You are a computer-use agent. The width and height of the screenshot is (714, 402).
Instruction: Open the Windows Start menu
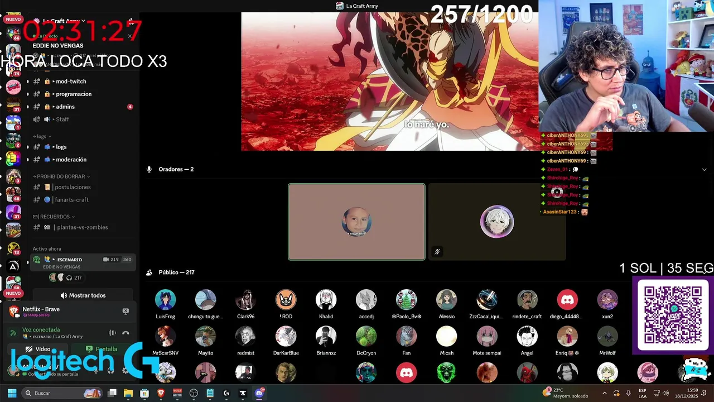(x=12, y=393)
